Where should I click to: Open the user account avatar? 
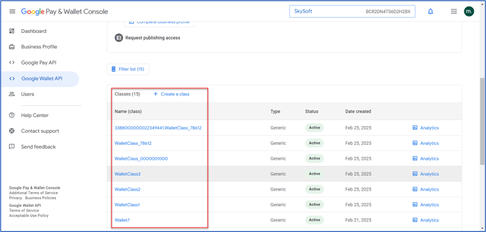(x=469, y=11)
